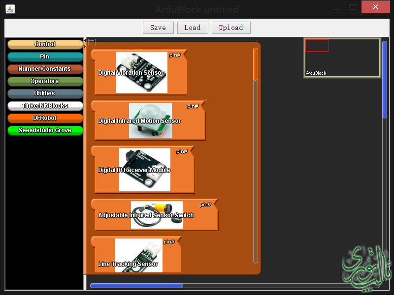Collapse drawer using small icon at top
This screenshot has height=295, width=394.
click(92, 42)
